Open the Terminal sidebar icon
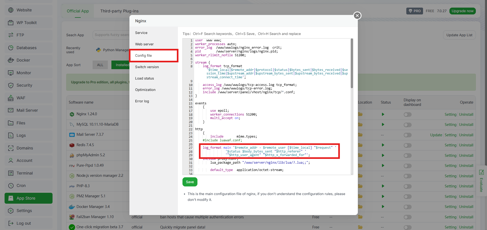Image resolution: width=487 pixels, height=230 pixels. [x=11, y=173]
